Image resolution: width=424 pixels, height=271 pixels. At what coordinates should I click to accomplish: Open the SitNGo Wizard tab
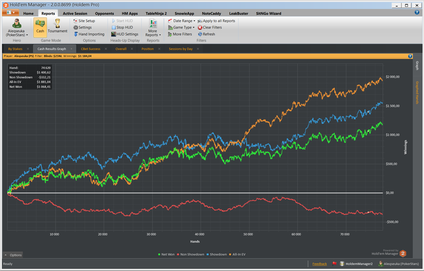pos(268,13)
